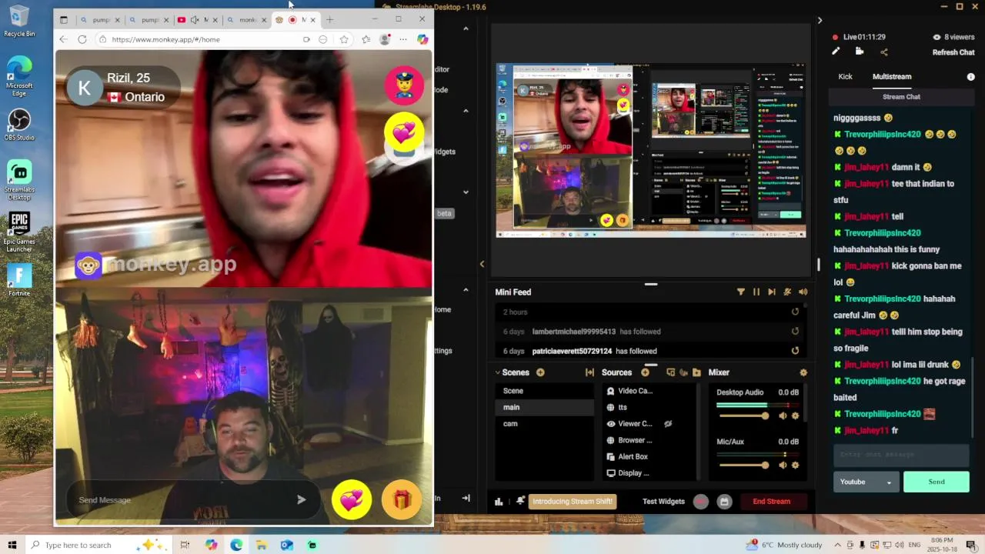Screen dimensions: 985x554
Task: Open the multistream info icon
Action: click(970, 77)
